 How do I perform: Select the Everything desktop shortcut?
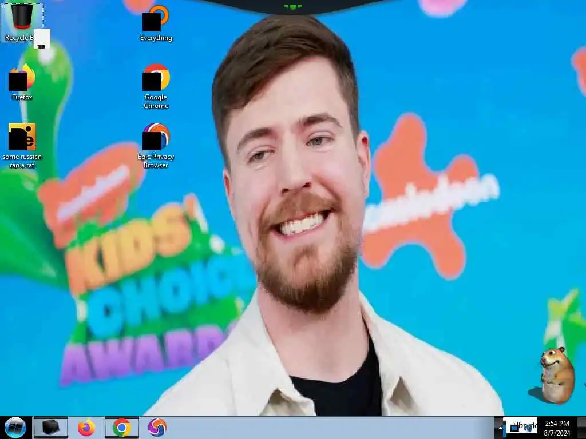pos(156,23)
